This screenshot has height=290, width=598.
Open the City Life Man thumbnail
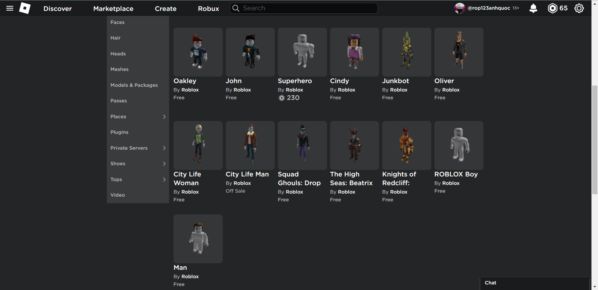click(250, 146)
